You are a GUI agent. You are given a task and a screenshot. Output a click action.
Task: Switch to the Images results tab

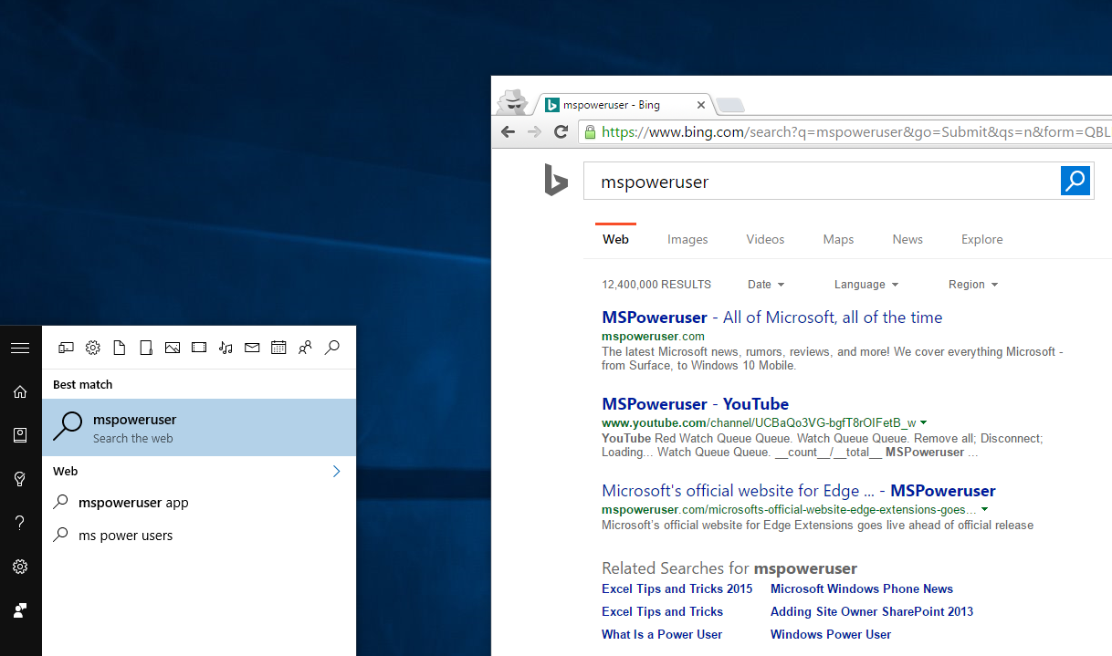(x=687, y=239)
